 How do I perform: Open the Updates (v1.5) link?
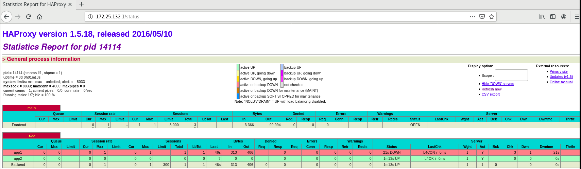(561, 77)
